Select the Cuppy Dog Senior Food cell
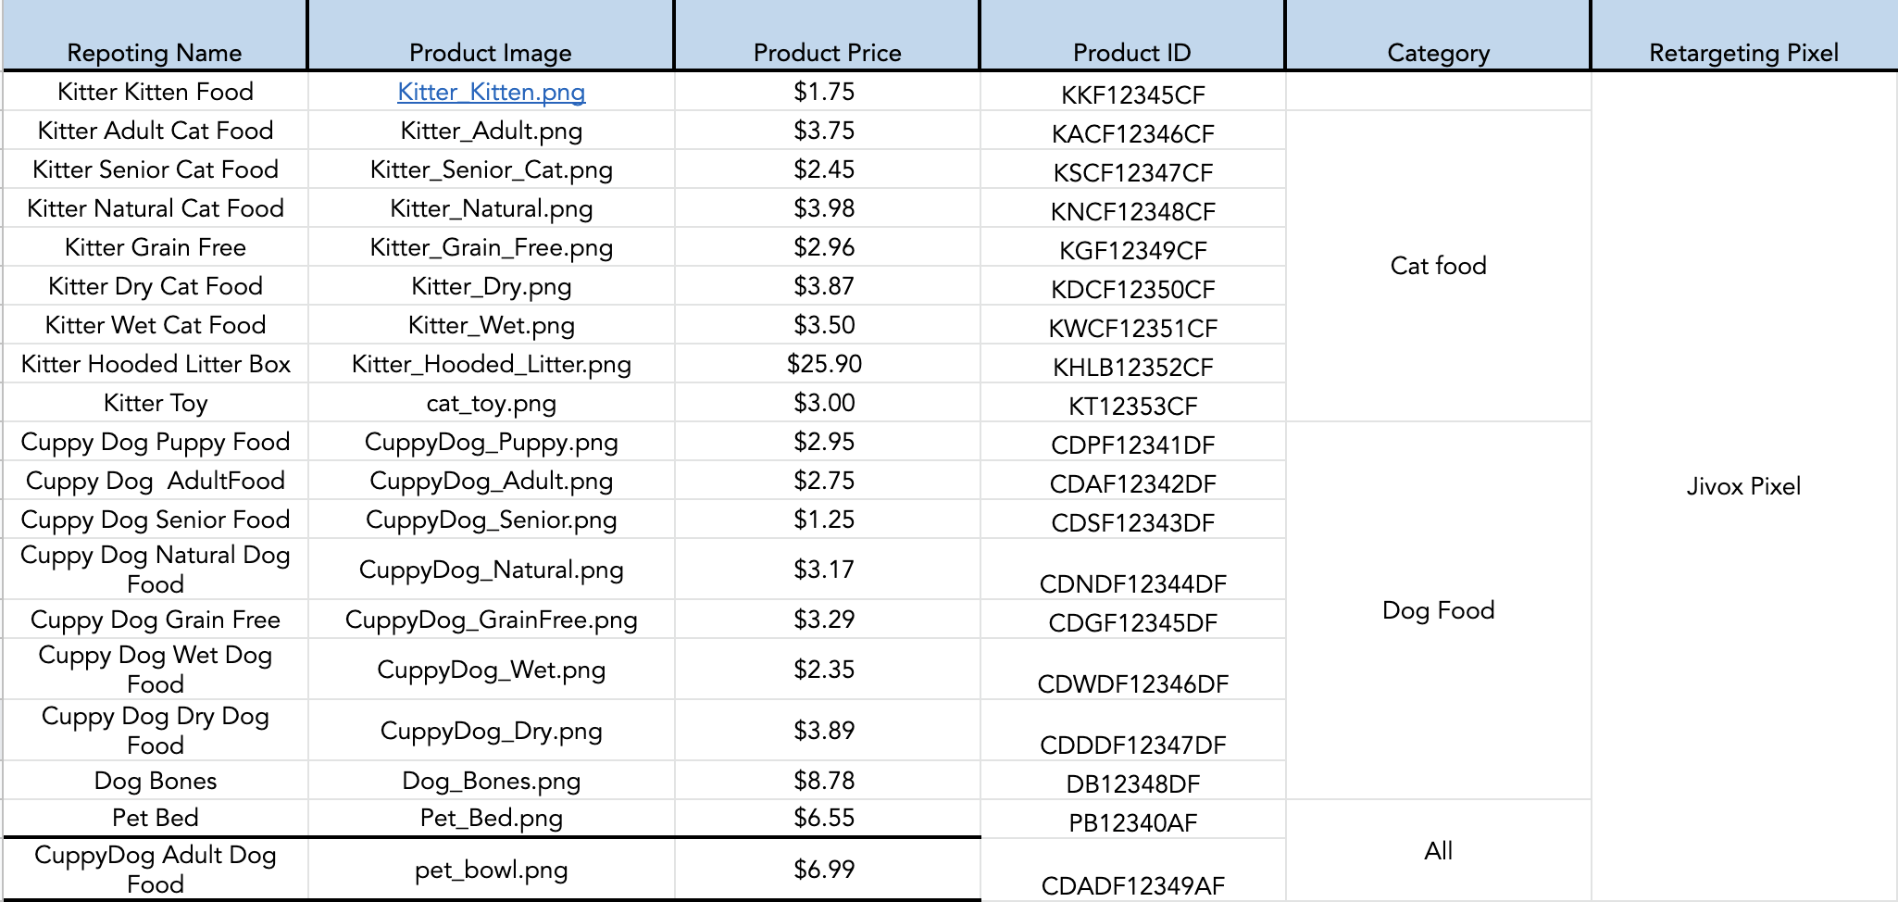This screenshot has width=1898, height=902. pos(155,520)
